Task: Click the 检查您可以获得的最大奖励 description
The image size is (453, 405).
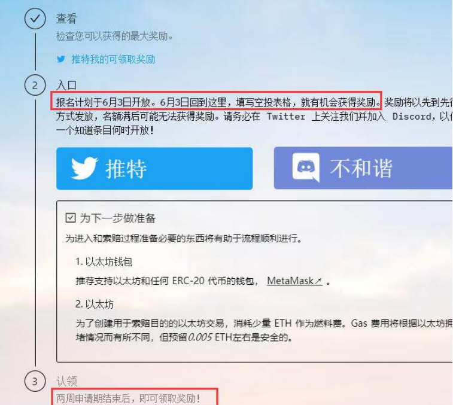Action: [x=115, y=36]
